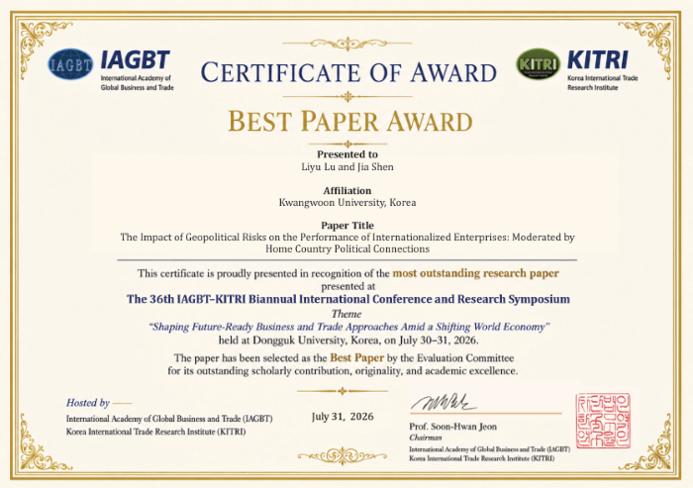The width and height of the screenshot is (693, 488).
Task: Click 'The 36th IAGBT–KITRI Biannual International Conference' line
Action: pos(348,299)
